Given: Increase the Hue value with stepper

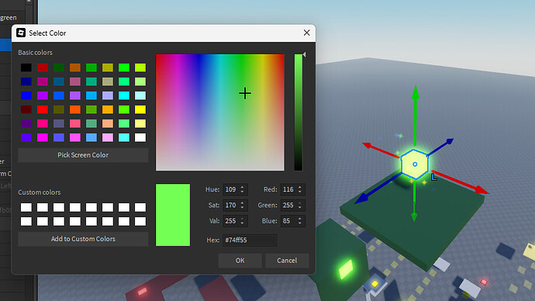Looking at the screenshot, I should (x=242, y=188).
